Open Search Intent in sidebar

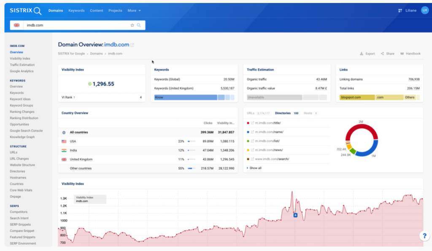19,218
